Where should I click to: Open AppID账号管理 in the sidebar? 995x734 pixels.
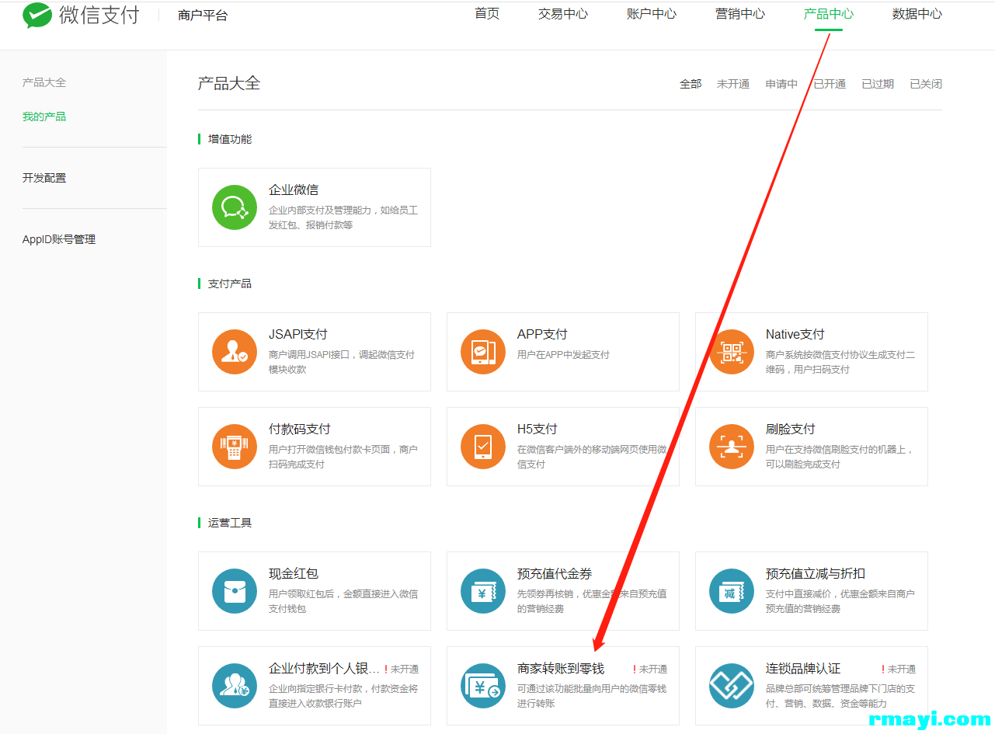(59, 239)
